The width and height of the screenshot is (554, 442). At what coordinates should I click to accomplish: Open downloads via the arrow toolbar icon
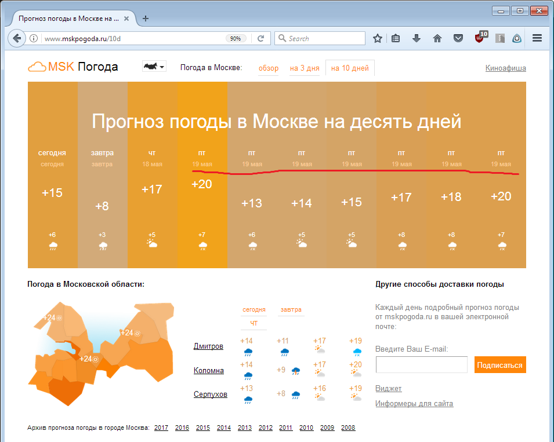pyautogui.click(x=416, y=38)
